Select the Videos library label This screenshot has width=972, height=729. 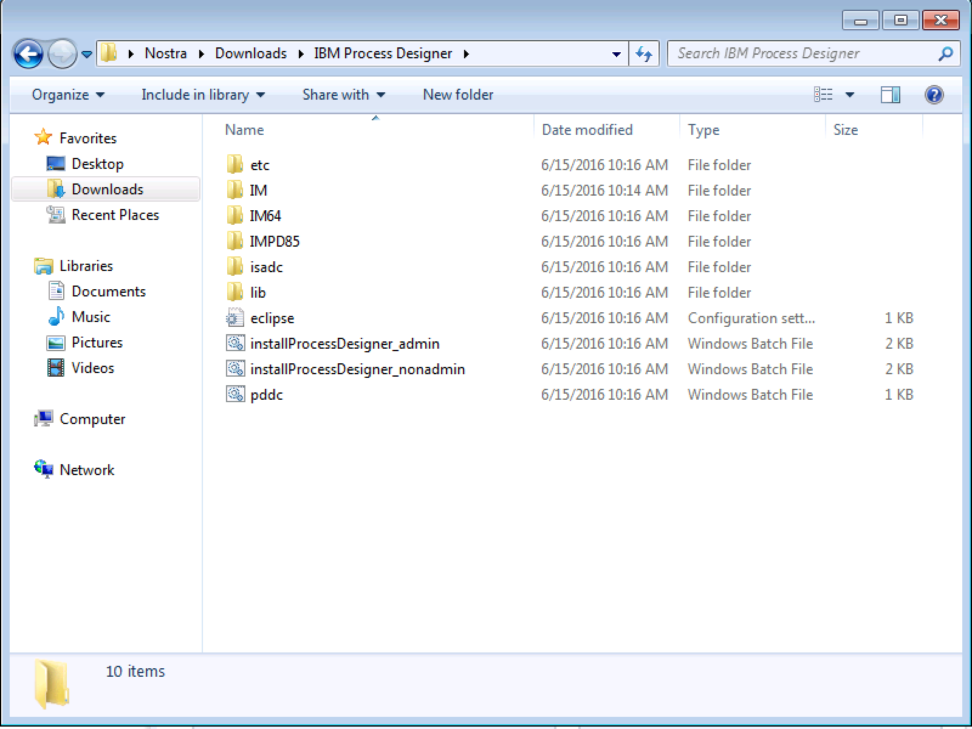click(93, 368)
